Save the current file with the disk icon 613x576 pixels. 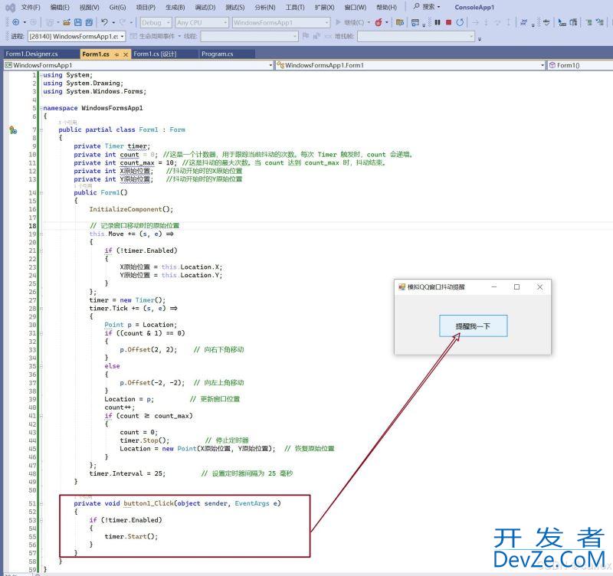(x=78, y=22)
